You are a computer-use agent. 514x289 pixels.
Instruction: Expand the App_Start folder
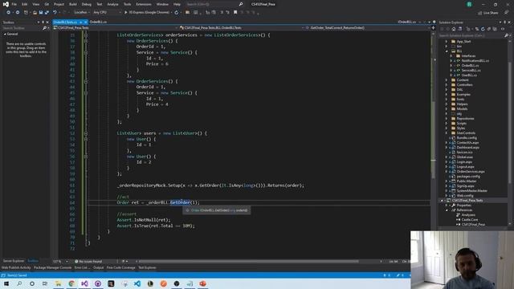447,42
